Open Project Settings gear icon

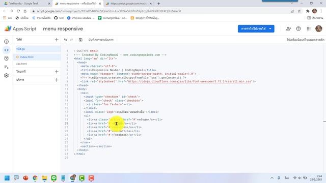click(x=7, y=76)
